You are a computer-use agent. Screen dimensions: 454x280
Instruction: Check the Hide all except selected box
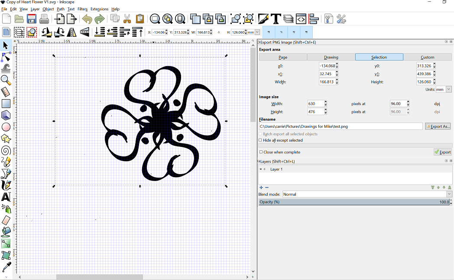[260, 140]
